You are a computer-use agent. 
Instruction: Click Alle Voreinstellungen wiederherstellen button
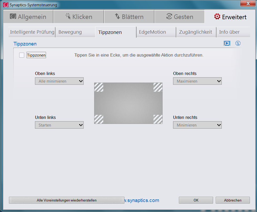tap(67, 200)
